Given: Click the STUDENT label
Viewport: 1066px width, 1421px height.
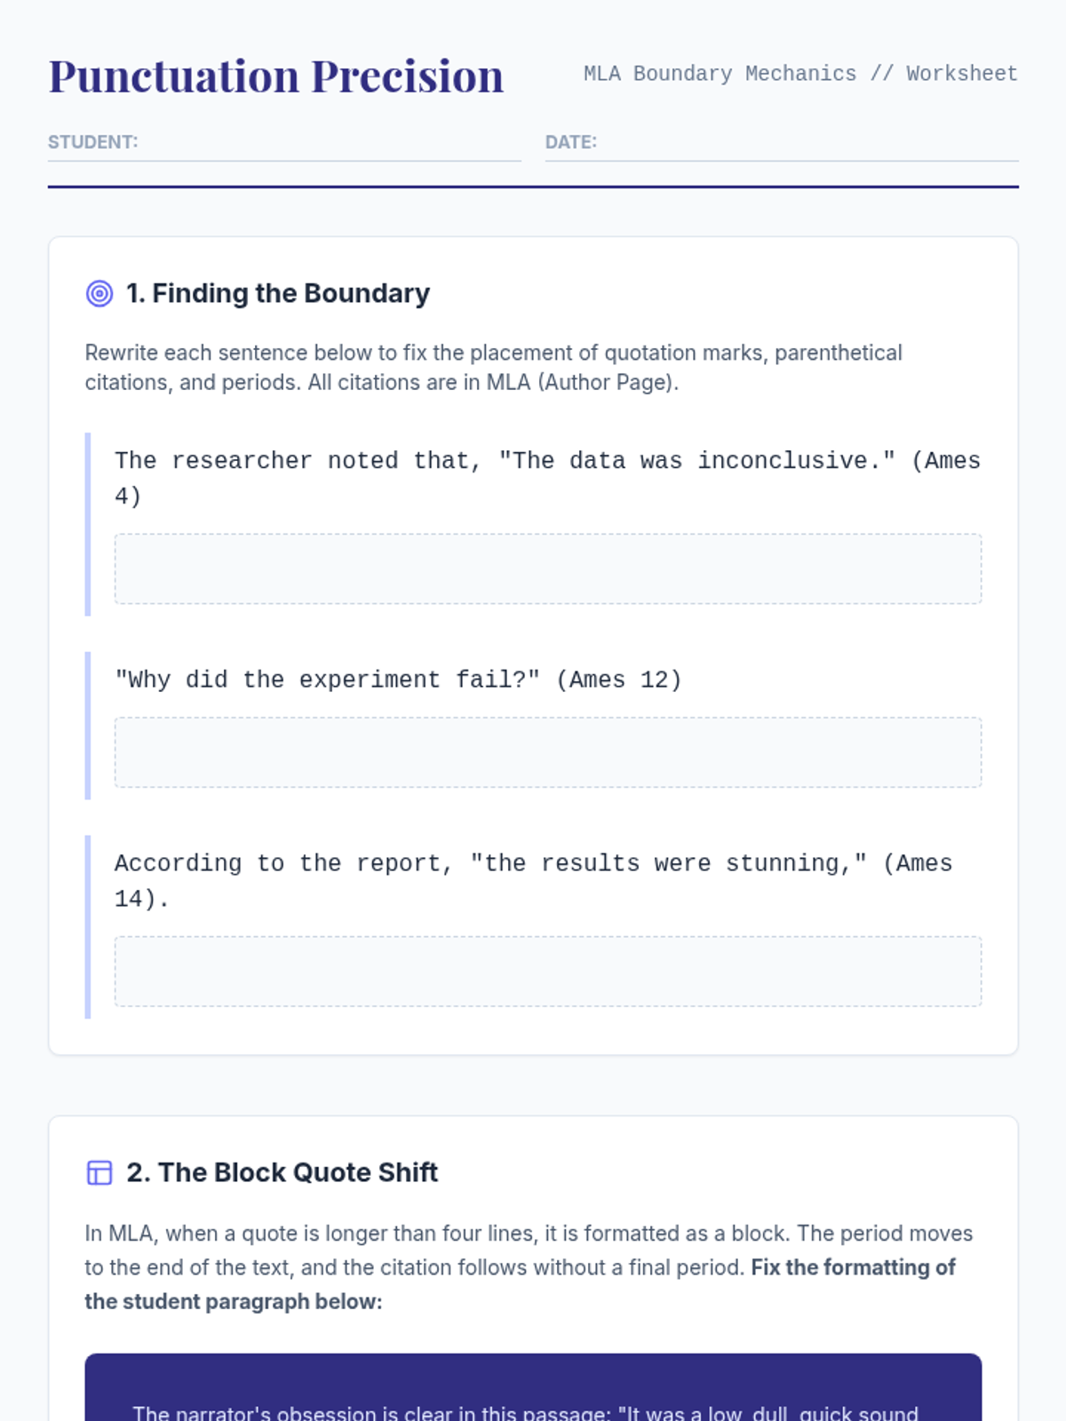Looking at the screenshot, I should 93,142.
